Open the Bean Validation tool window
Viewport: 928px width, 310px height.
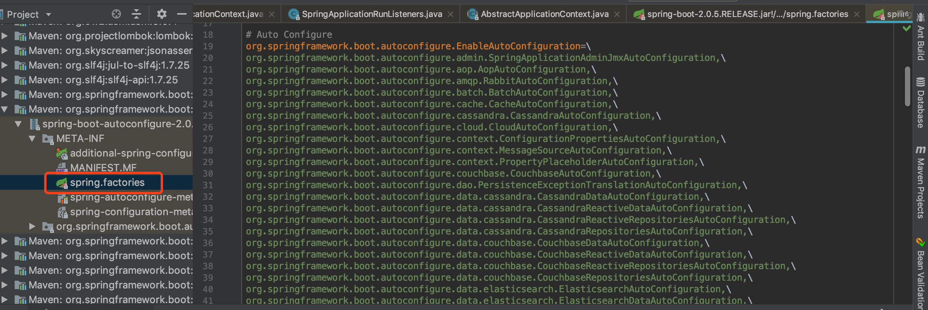921,274
